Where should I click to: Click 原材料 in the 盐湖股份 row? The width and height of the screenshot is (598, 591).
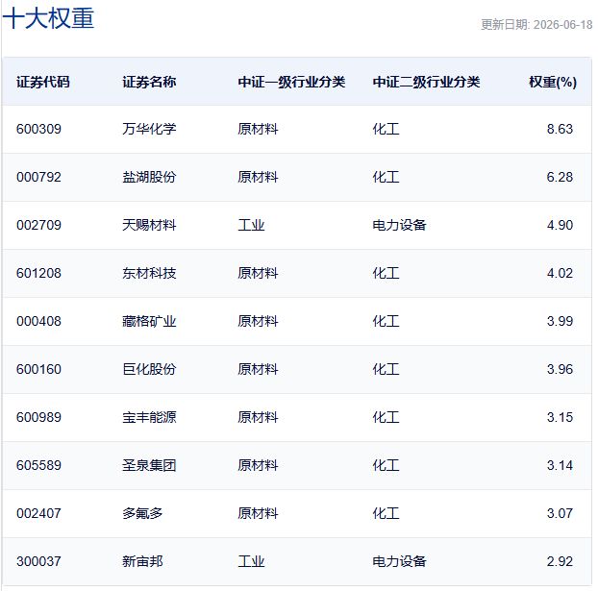[x=258, y=177]
